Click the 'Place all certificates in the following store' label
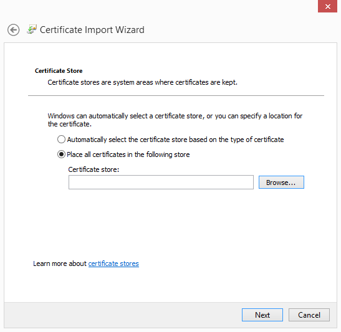This screenshot has width=341, height=332. coord(128,154)
